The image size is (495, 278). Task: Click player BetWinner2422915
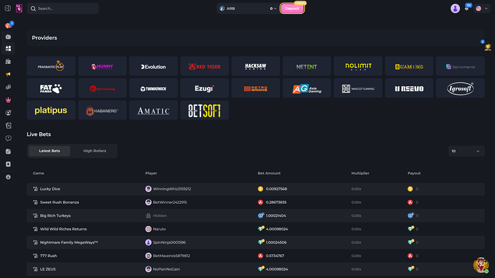[170, 202]
